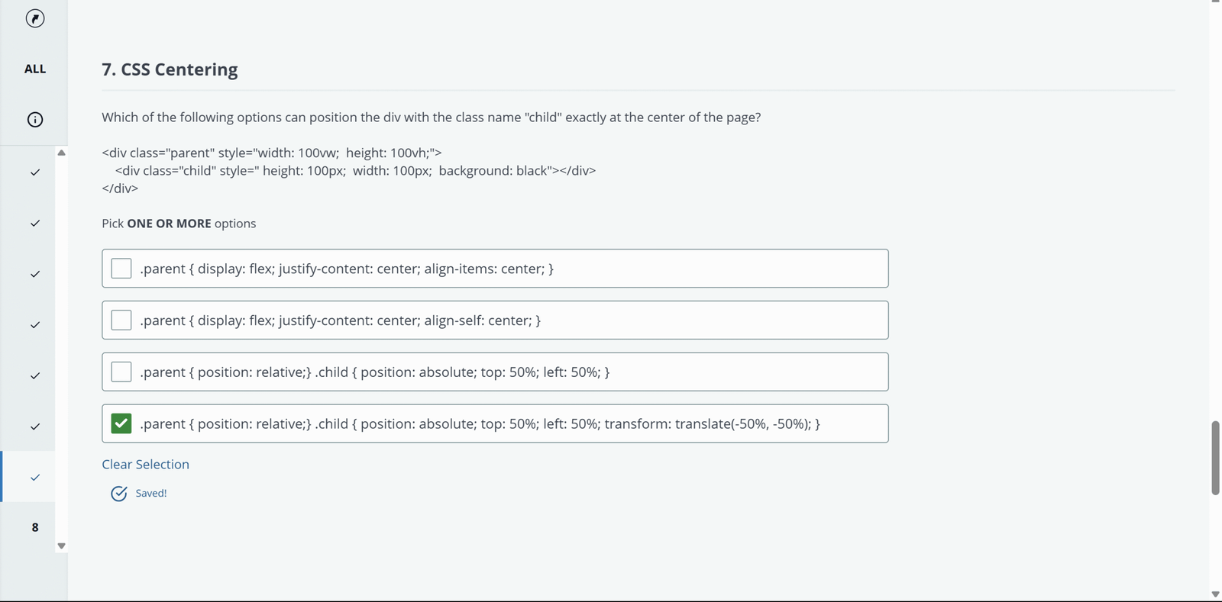Screen dimensions: 1222x602
Task: Go to sixth checkmarked question in sidebar
Action: coord(35,427)
